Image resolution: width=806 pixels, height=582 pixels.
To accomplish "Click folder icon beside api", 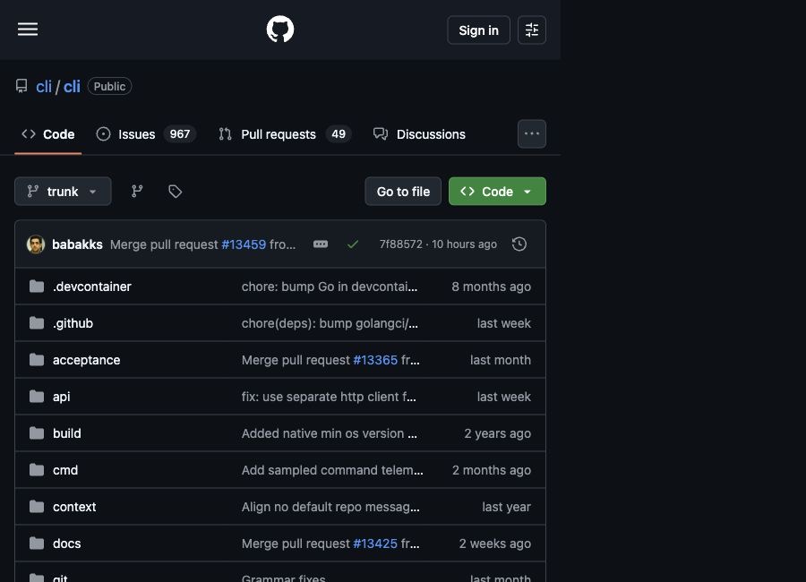I will click(37, 397).
